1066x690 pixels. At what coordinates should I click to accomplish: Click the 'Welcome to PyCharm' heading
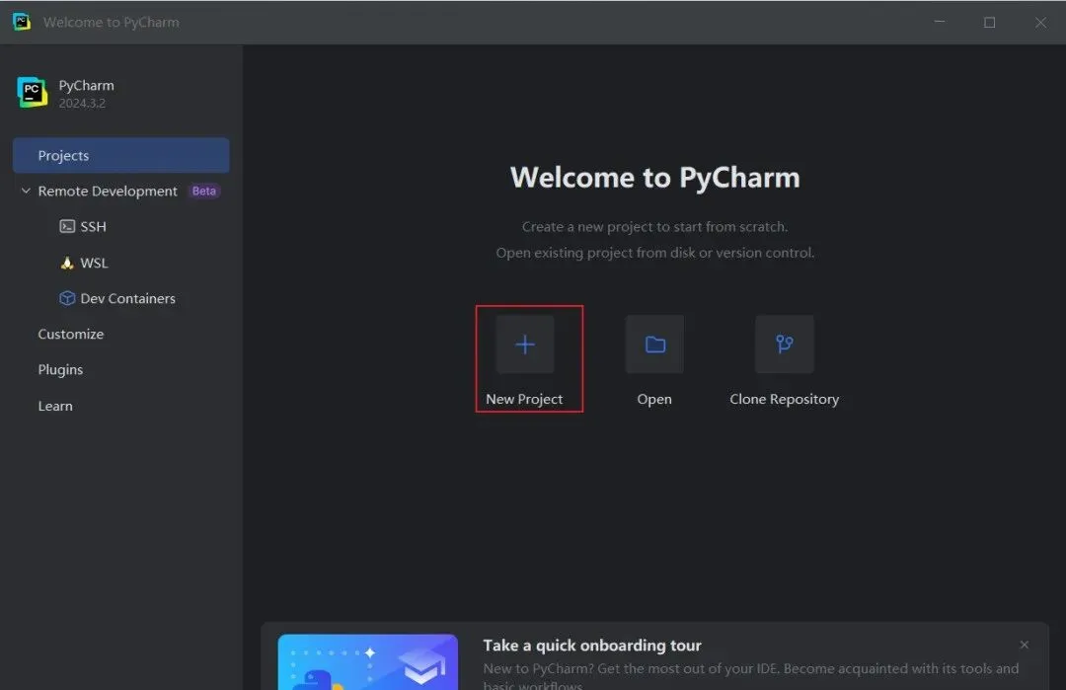click(654, 178)
